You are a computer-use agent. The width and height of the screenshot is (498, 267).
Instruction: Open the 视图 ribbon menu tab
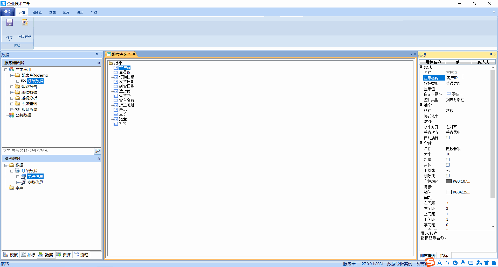[x=80, y=12]
